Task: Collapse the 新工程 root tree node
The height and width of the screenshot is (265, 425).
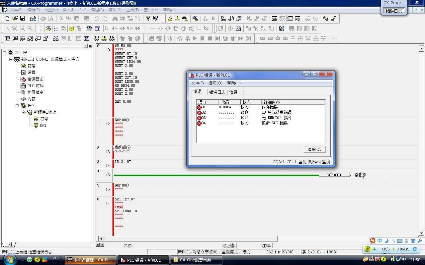Action: tap(4, 53)
